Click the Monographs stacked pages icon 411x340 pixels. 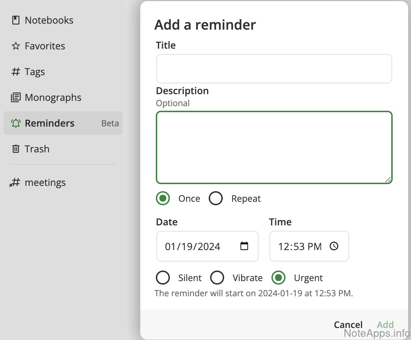pyautogui.click(x=16, y=98)
